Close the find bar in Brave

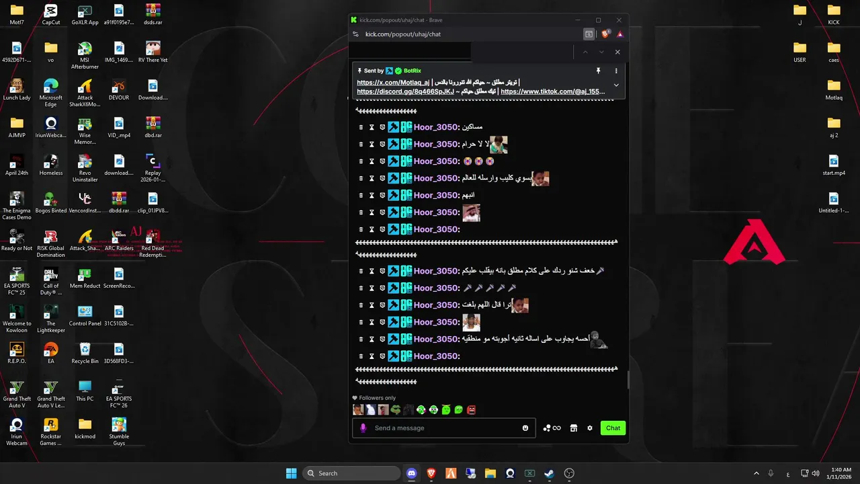point(617,52)
